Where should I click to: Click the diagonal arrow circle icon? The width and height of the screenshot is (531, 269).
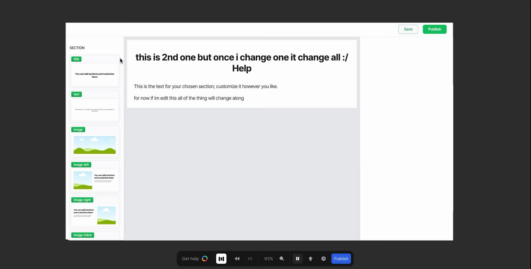coord(323,259)
